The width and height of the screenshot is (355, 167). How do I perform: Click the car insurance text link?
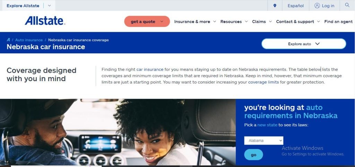(150, 70)
